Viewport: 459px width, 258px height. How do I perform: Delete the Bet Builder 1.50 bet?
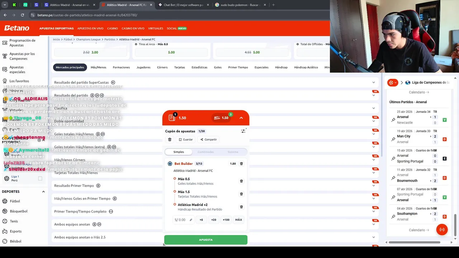coord(241,164)
